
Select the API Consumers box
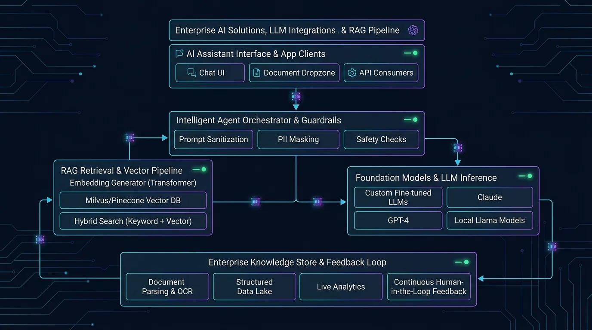(x=381, y=73)
